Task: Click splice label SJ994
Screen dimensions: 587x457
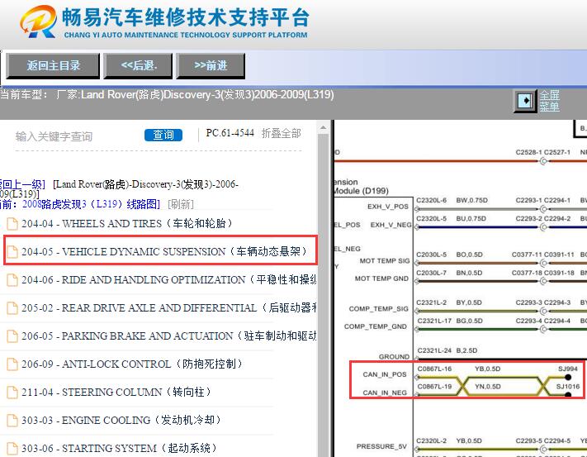Action: [568, 369]
